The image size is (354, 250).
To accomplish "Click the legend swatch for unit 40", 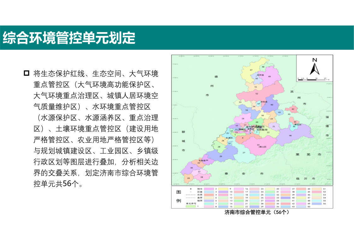I will tap(286, 198).
